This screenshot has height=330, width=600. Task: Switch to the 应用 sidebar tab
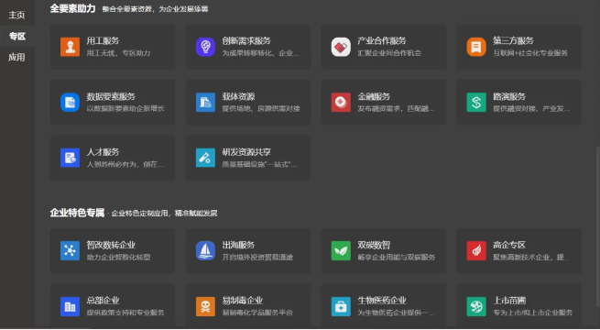pyautogui.click(x=16, y=57)
